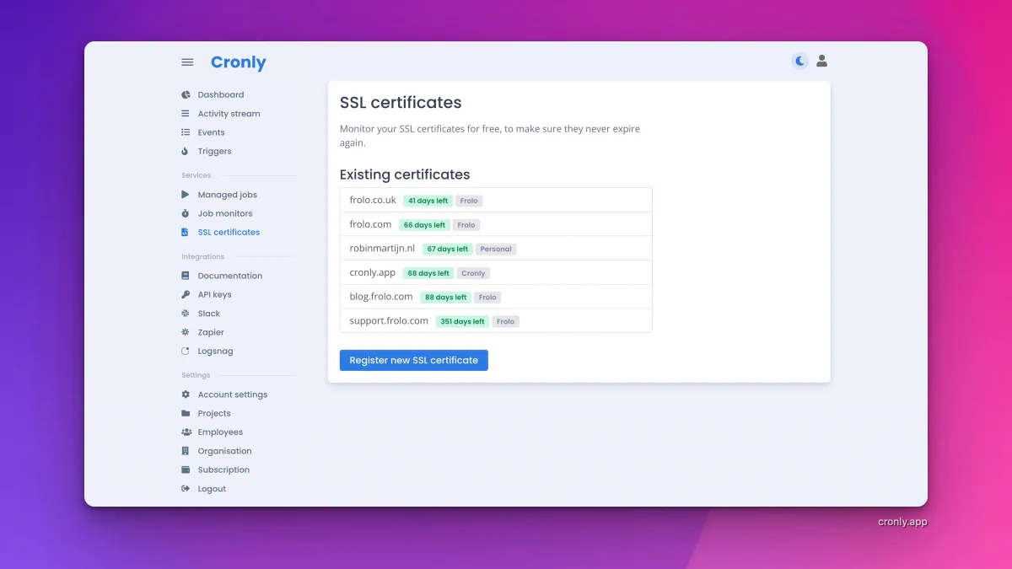Viewport: 1012px width, 569px height.
Task: Click the Logsnag circle icon
Action: [x=186, y=351]
